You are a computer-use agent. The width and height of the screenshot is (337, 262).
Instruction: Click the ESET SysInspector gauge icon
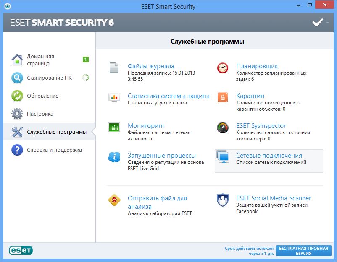[223, 127]
